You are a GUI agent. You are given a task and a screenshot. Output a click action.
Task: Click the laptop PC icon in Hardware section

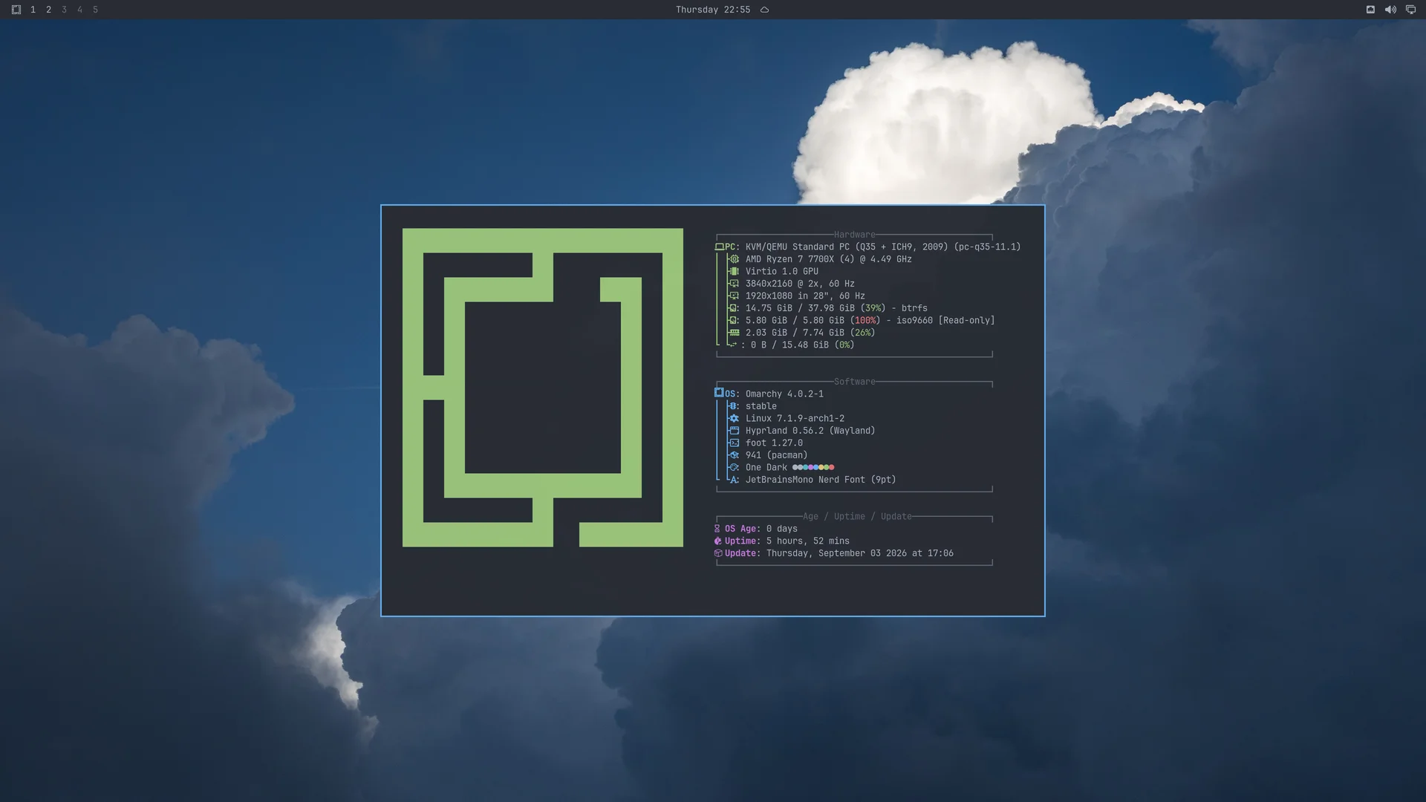(719, 247)
